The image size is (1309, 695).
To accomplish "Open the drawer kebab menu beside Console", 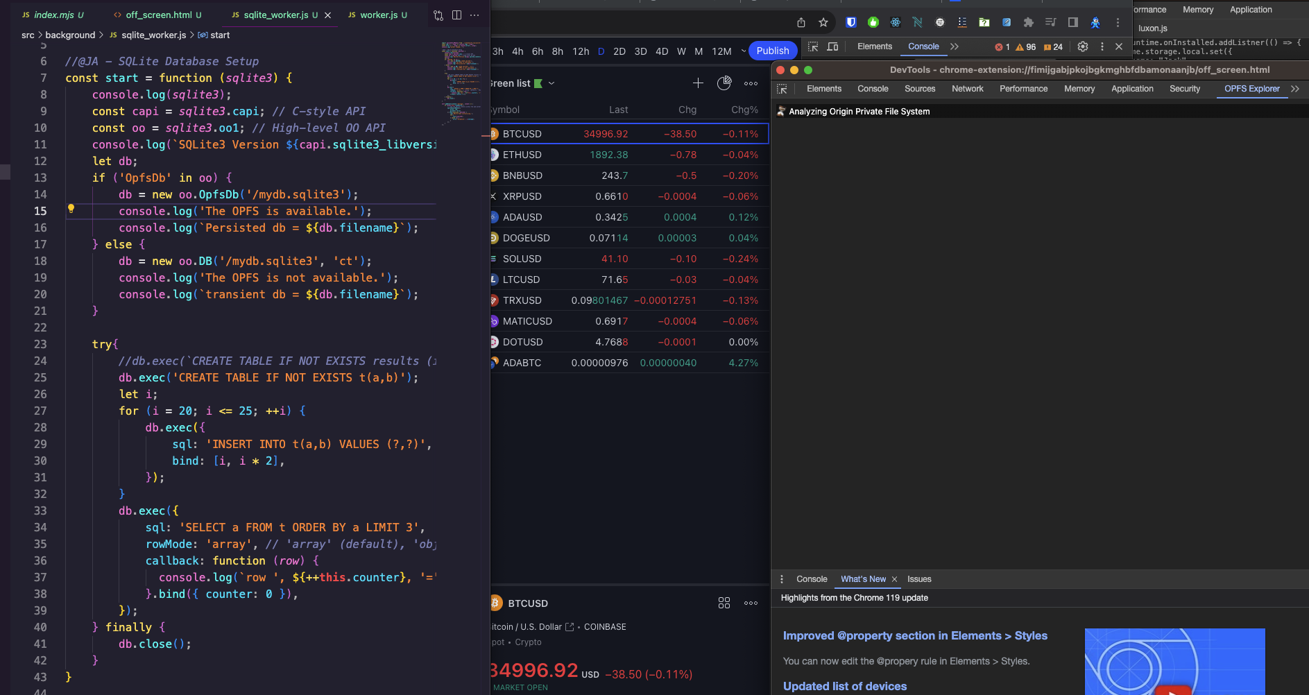I will point(782,579).
